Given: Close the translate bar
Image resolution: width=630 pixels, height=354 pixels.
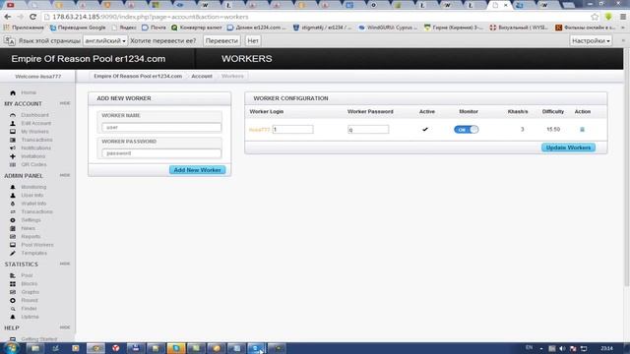Looking at the screenshot, I should (x=623, y=41).
